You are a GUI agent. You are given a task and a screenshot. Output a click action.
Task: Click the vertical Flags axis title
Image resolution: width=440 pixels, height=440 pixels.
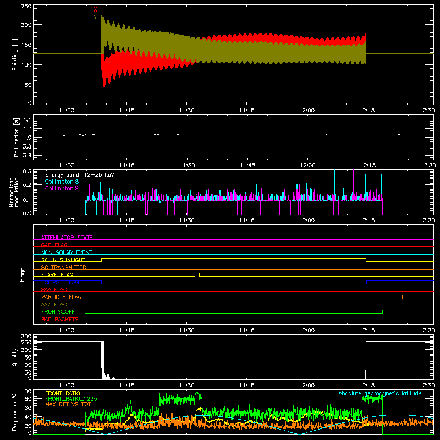[23, 274]
